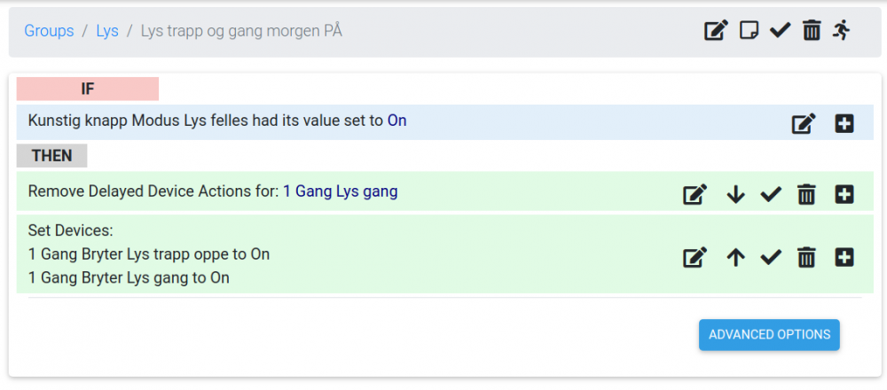Go to the Groups breadcrumb link
The width and height of the screenshot is (887, 390).
tap(49, 31)
